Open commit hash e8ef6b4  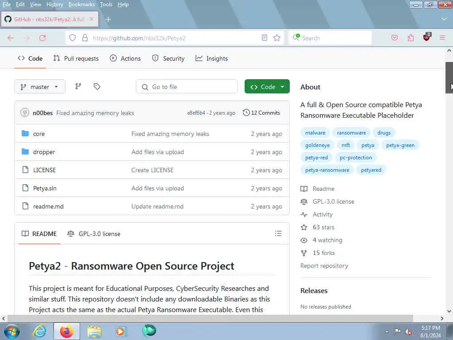point(196,113)
